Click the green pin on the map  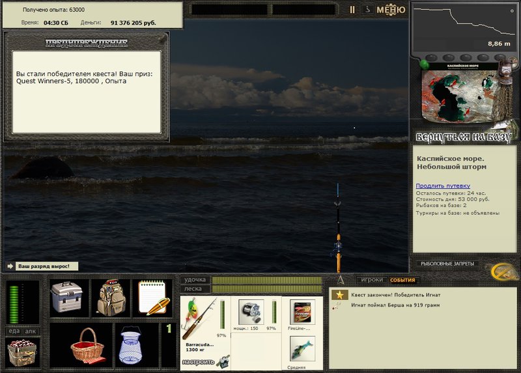point(424,64)
